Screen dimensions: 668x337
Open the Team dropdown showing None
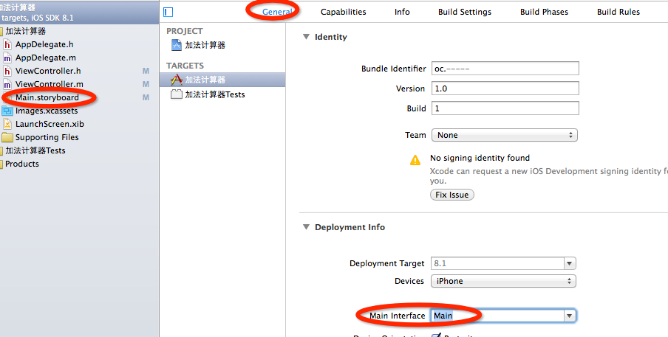505,135
